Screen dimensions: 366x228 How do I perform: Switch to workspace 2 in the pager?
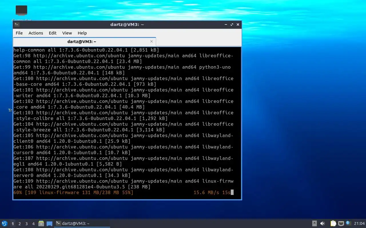click(19, 224)
